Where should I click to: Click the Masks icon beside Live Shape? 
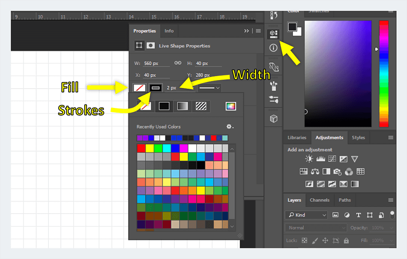pyautogui.click(x=151, y=46)
